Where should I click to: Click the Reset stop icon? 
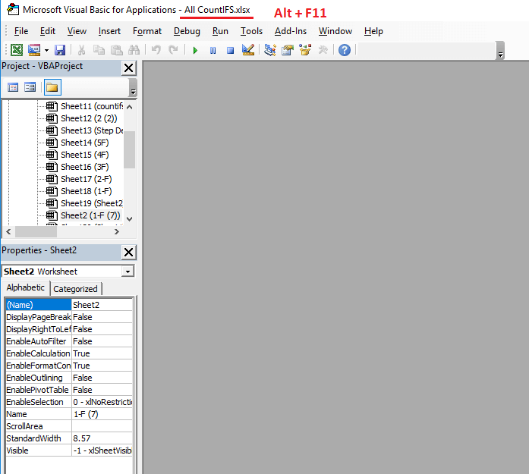click(x=231, y=51)
